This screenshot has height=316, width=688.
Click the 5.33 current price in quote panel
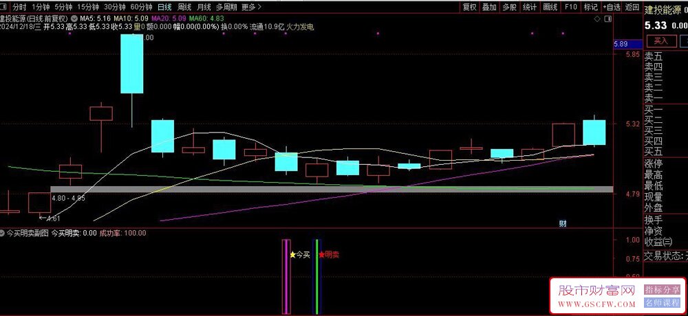click(x=656, y=25)
